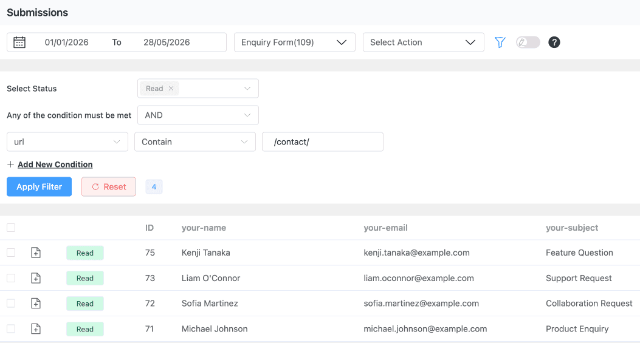Toggle the edit mode switch
The width and height of the screenshot is (640, 343).
point(528,42)
